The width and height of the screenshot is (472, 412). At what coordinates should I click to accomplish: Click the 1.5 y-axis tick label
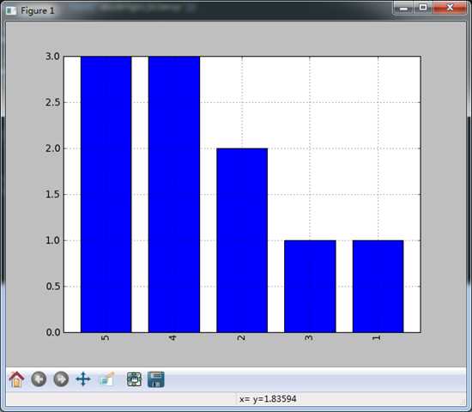pos(52,194)
